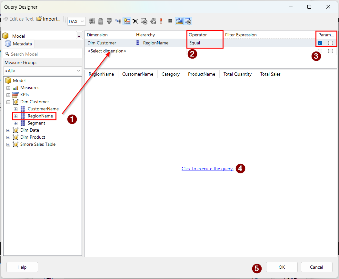Viewport: 339px width, 279px height.
Task: Select the KPIs tree item
Action: click(25, 95)
